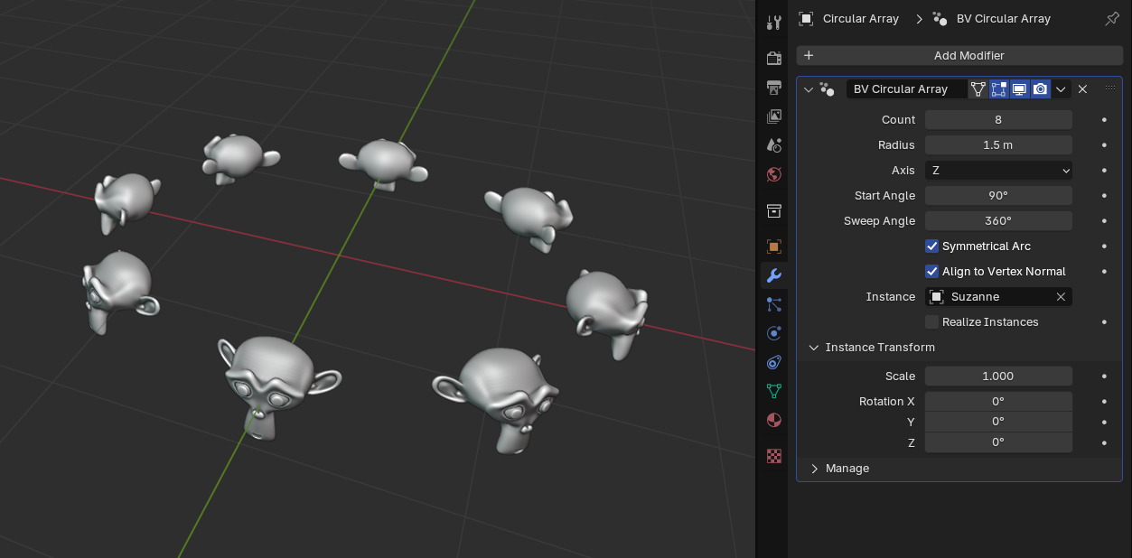Click the Scale 1.000 field
The width and height of the screenshot is (1132, 558).
pyautogui.click(x=998, y=376)
